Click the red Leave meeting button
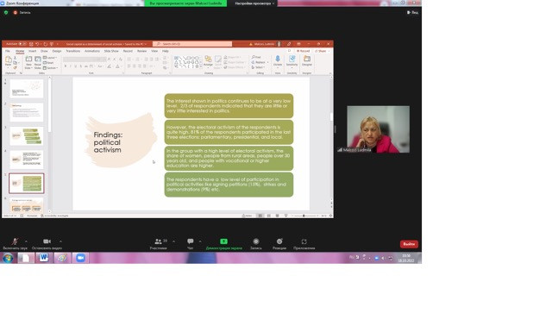Image resolution: width=552 pixels, height=313 pixels. (409, 244)
